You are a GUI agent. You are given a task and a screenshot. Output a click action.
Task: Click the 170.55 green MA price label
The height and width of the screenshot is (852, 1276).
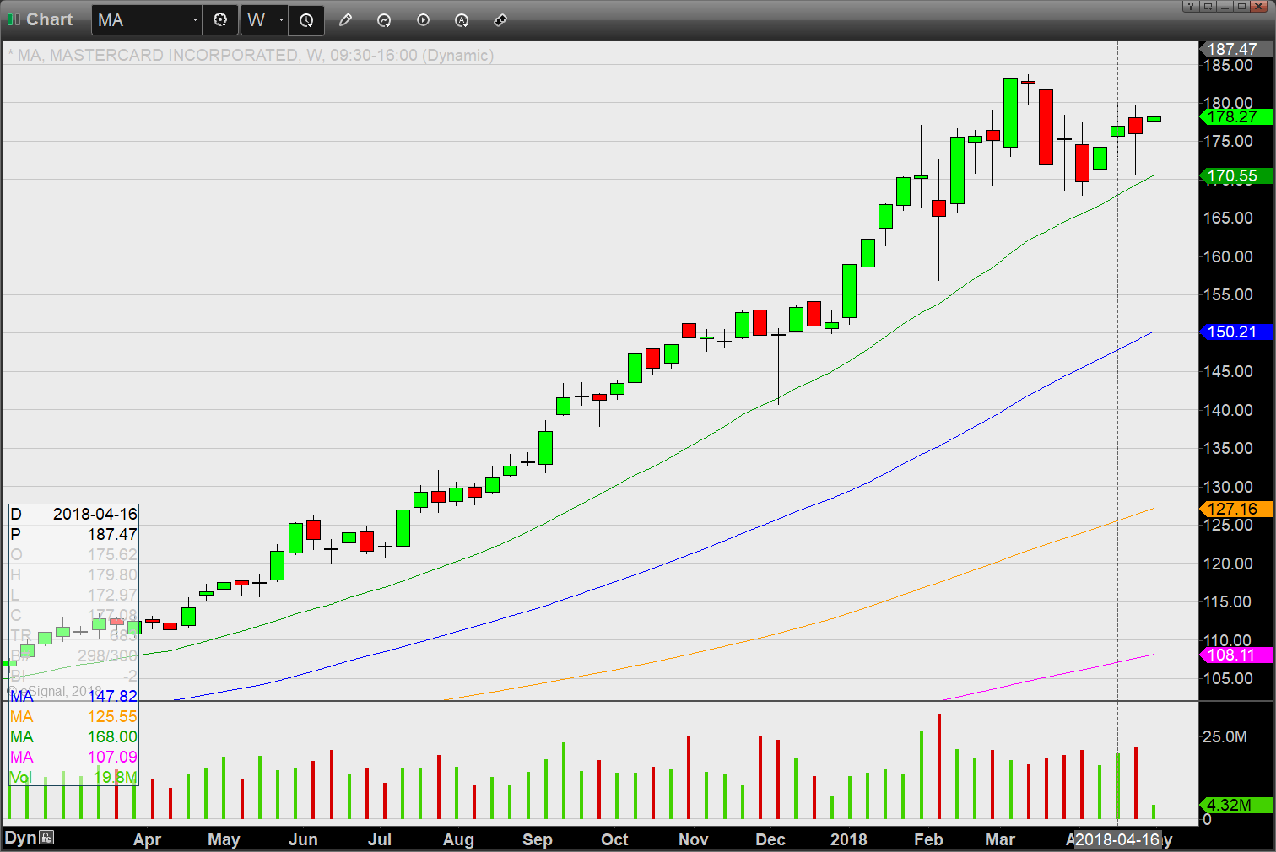point(1235,176)
